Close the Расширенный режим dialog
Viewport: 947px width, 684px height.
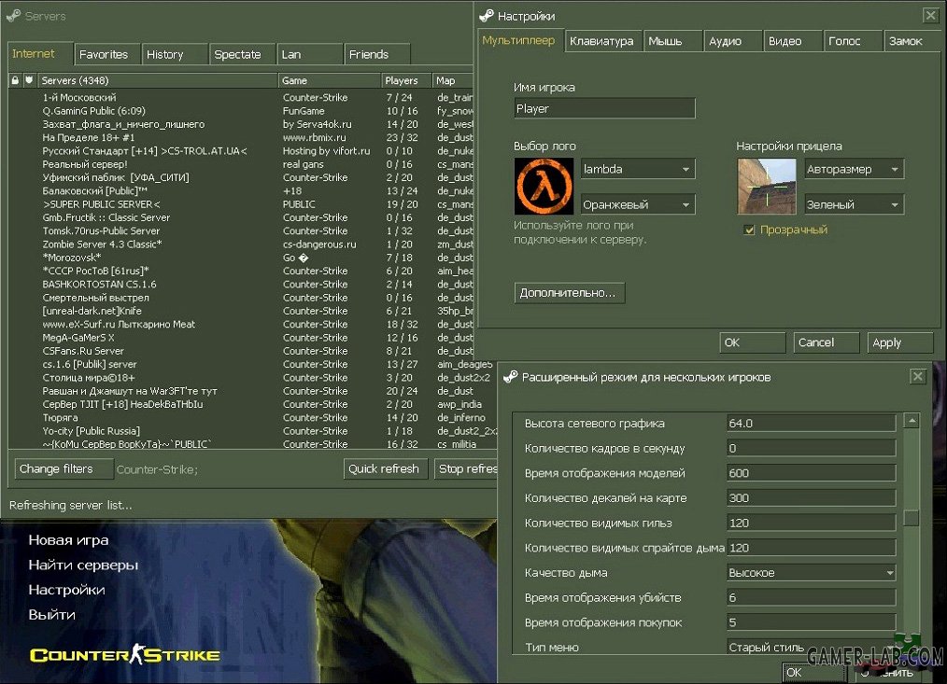tap(917, 377)
